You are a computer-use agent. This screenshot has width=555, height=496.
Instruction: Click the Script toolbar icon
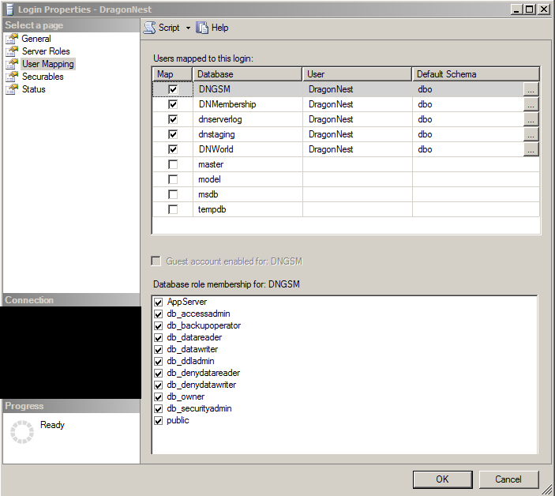pos(149,28)
